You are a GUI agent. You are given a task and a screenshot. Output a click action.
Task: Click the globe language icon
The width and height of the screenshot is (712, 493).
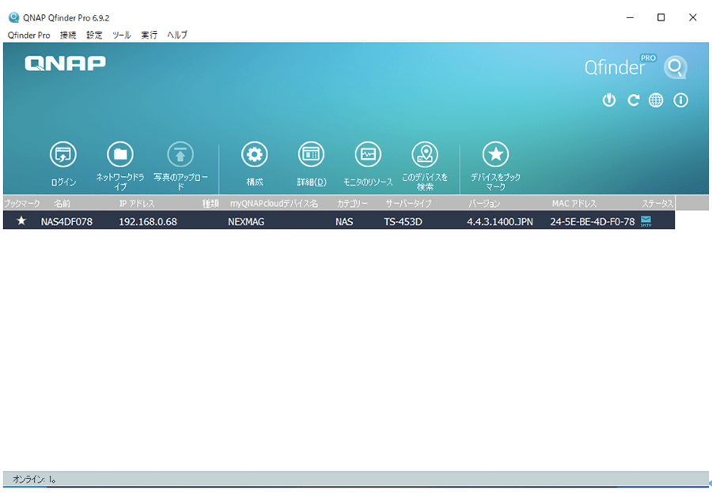656,100
